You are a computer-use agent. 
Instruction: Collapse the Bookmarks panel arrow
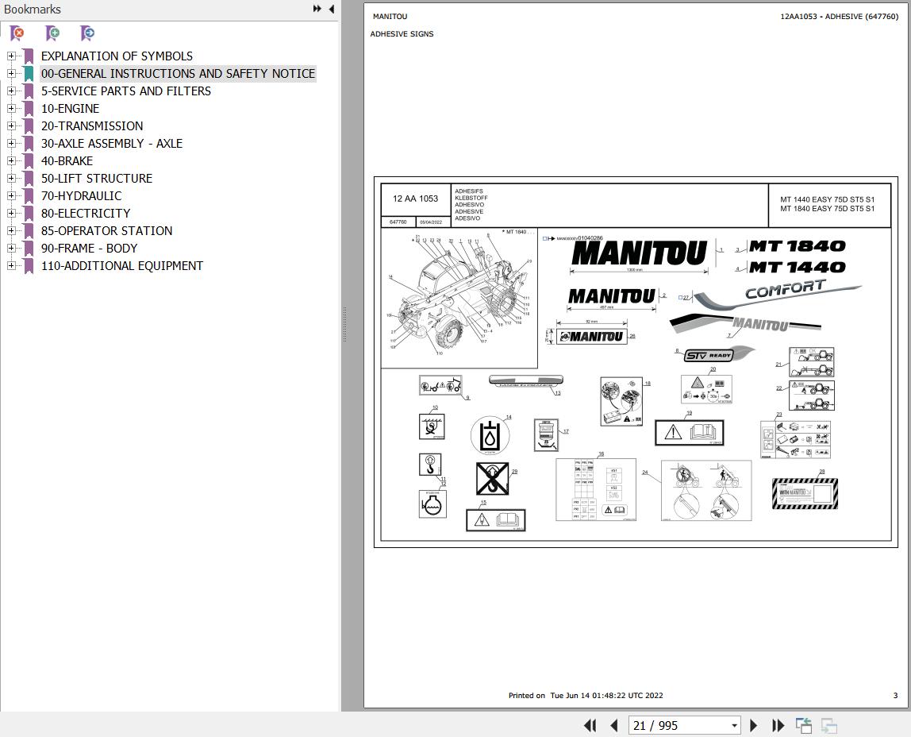coord(331,9)
